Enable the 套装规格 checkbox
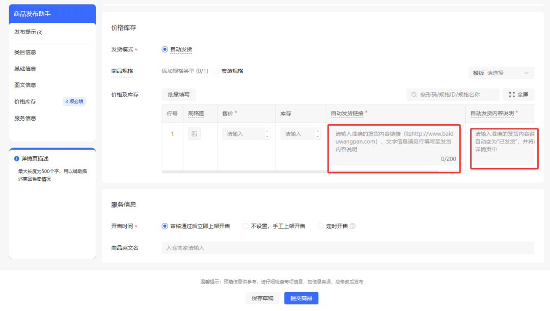This screenshot has height=311, width=550. point(216,71)
